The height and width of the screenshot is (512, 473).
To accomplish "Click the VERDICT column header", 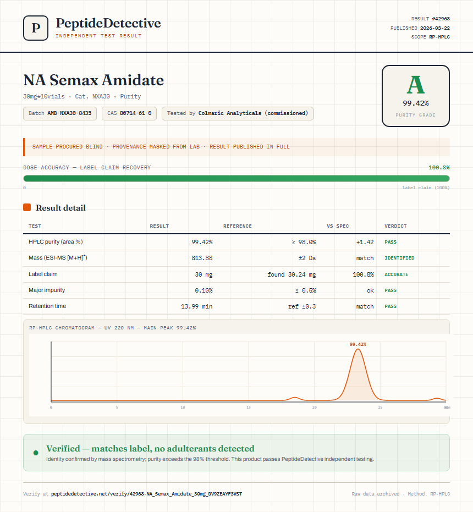I will pyautogui.click(x=395, y=226).
